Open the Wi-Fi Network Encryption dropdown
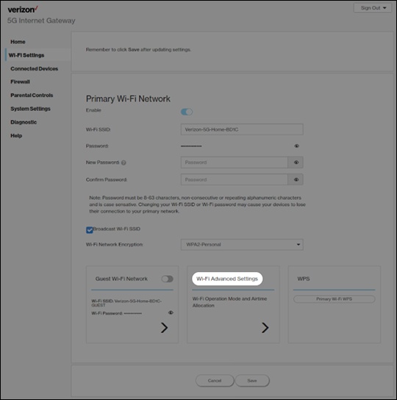 point(242,244)
